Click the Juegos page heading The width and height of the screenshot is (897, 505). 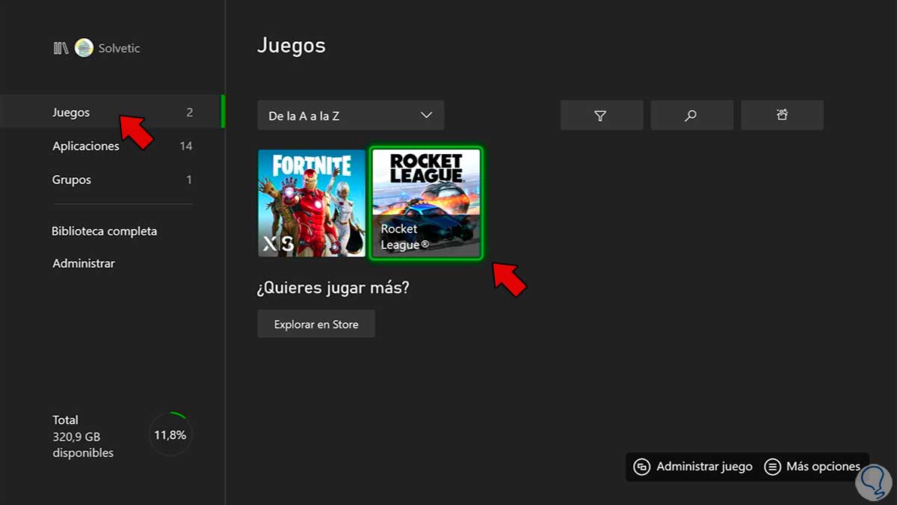pyautogui.click(x=292, y=46)
